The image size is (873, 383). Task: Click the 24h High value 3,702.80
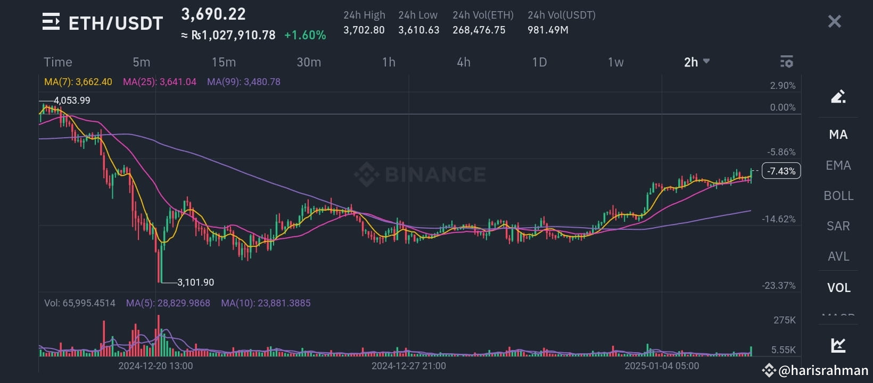364,30
